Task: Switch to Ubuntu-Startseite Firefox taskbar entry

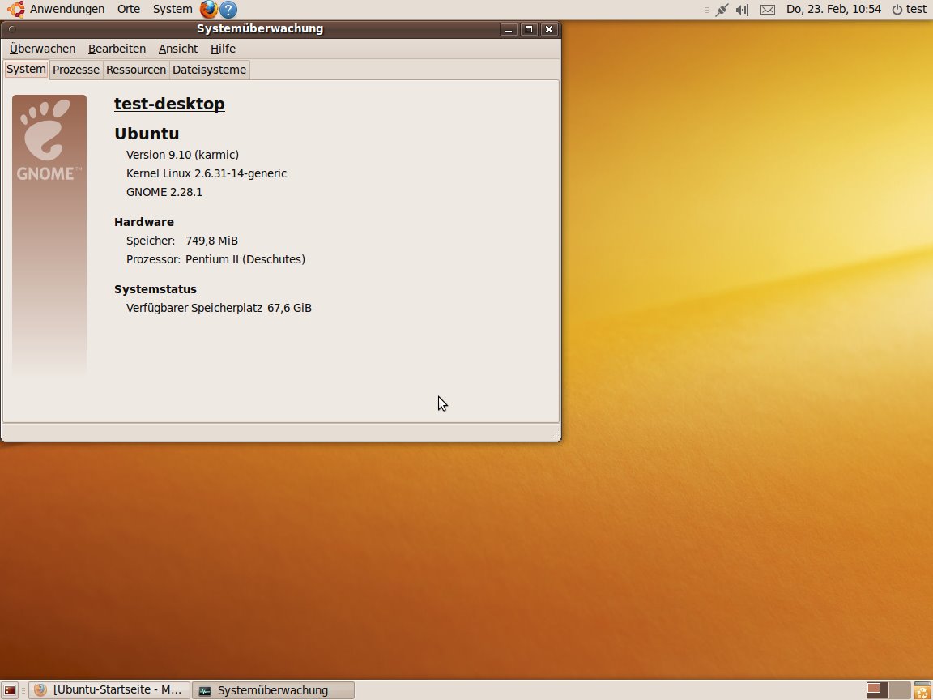Action: pos(109,690)
